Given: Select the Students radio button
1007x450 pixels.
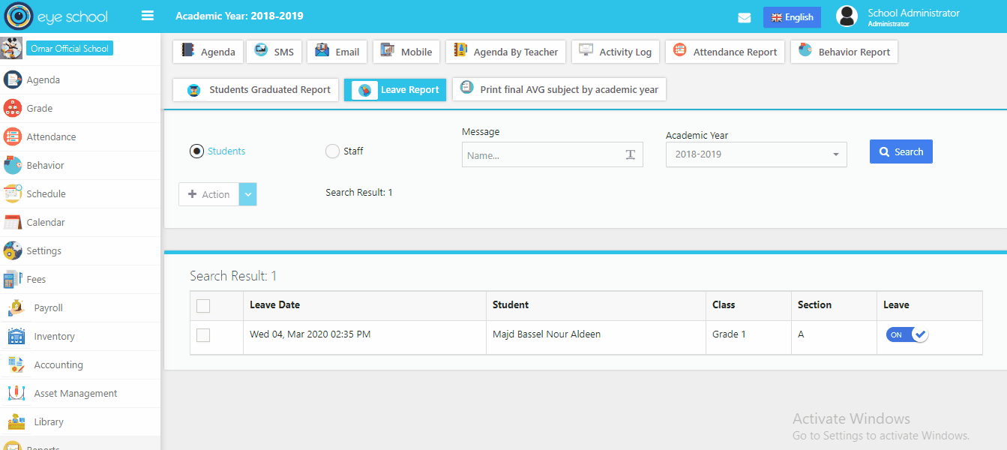Looking at the screenshot, I should pyautogui.click(x=196, y=151).
